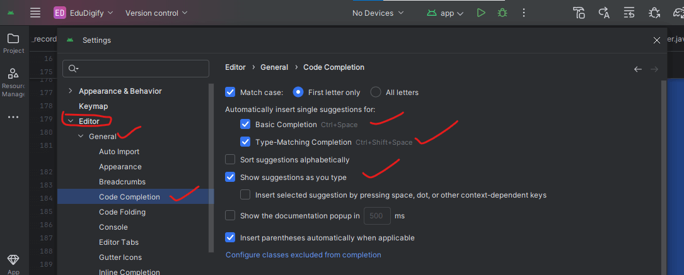Collapse the General subsection
The height and width of the screenshot is (275, 684).
[81, 136]
